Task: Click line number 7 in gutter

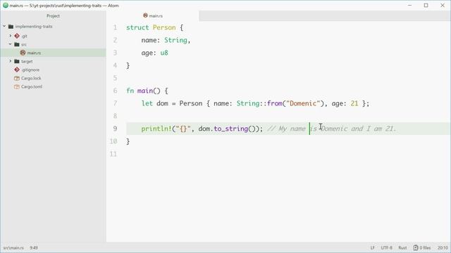Action: pyautogui.click(x=115, y=103)
